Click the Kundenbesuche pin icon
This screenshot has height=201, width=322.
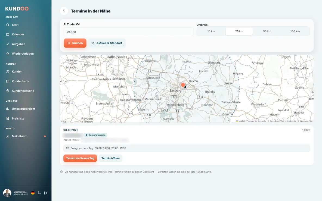(x=8, y=91)
